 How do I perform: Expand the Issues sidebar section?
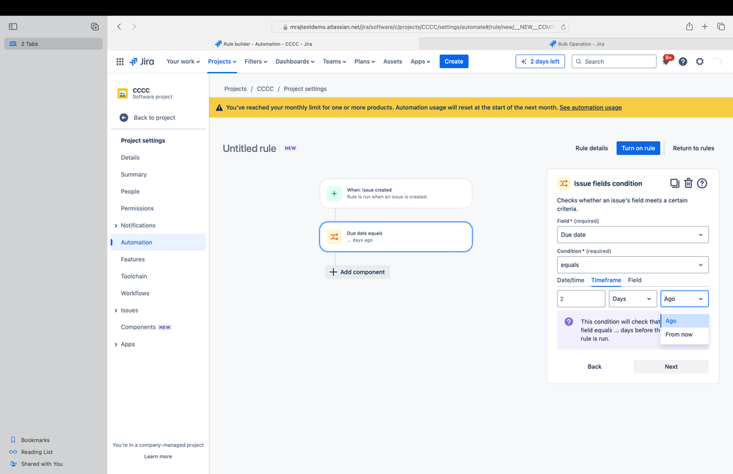pos(116,310)
